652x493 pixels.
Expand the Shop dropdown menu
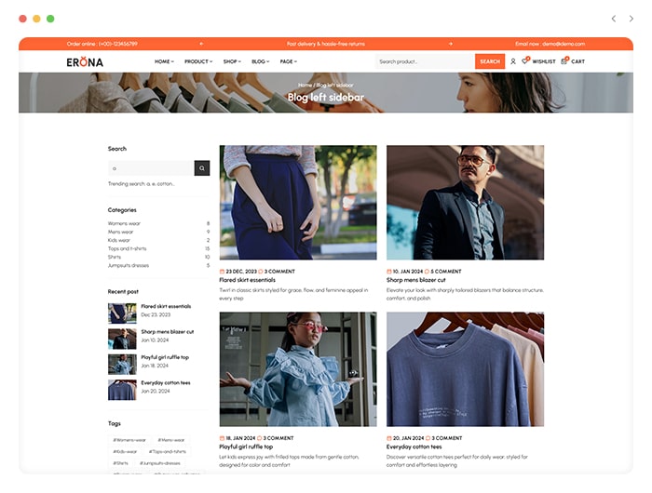(232, 61)
